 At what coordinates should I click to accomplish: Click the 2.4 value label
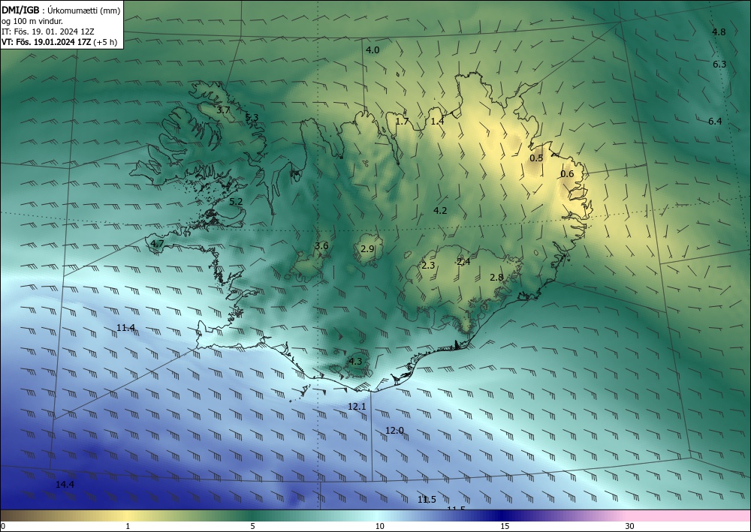[x=463, y=262]
